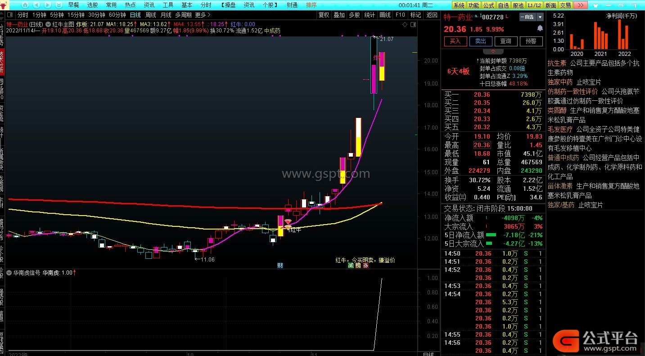The image size is (645, 356).
Task: Open the 常用 menu
Action: [x=111, y=5]
